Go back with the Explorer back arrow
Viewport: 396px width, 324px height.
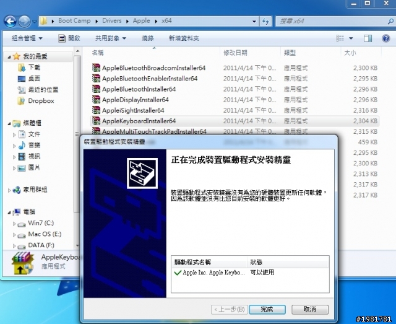(x=11, y=22)
